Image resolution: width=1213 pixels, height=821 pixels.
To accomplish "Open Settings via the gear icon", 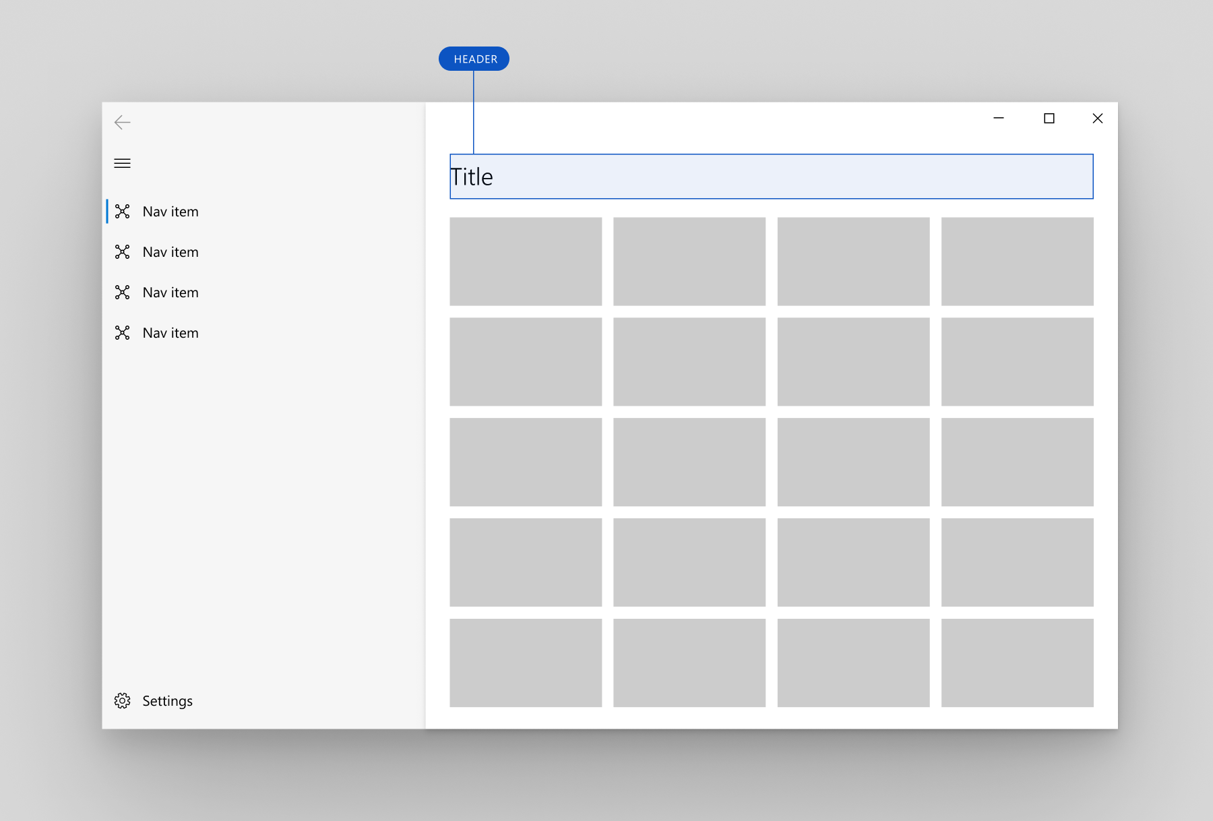I will tap(122, 700).
